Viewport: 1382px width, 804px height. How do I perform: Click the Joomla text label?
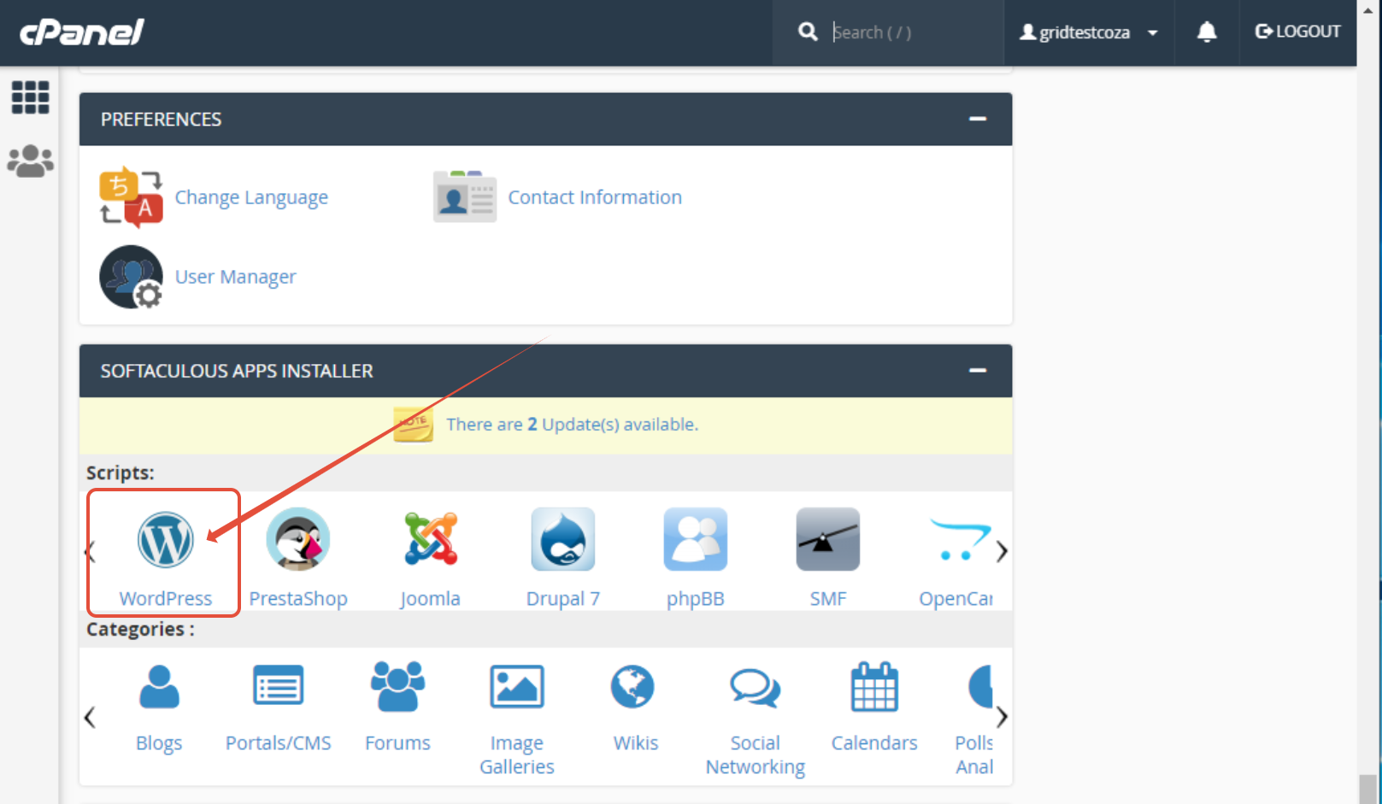pyautogui.click(x=430, y=598)
